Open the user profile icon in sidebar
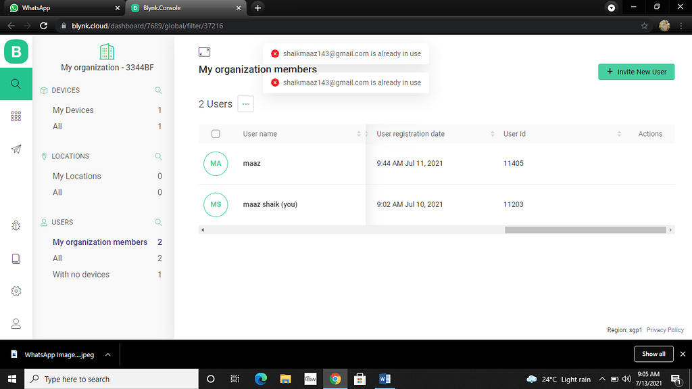692x389 pixels. 16,324
